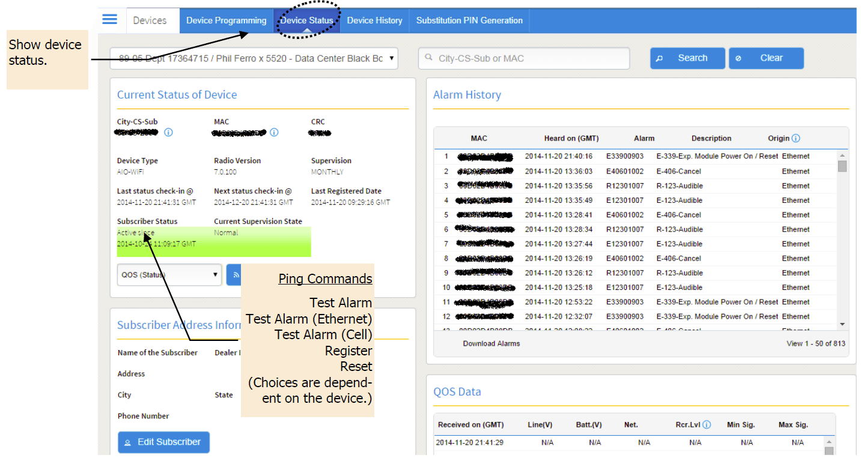This screenshot has width=861, height=470.
Task: Click the Edit Subscriber button
Action: point(163,442)
